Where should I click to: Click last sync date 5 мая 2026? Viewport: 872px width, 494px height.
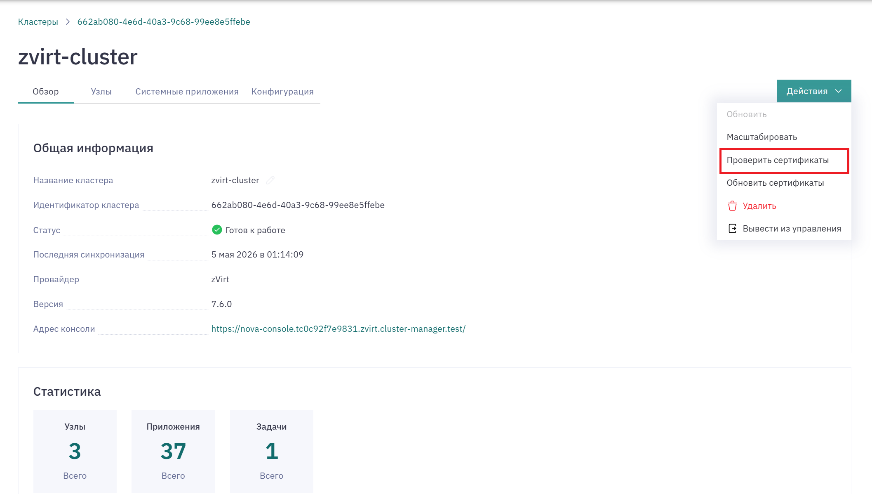(x=258, y=255)
